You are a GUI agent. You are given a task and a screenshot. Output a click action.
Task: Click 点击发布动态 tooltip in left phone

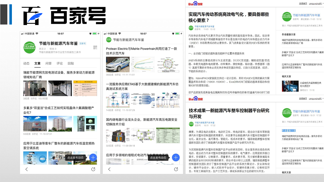click(x=75, y=157)
